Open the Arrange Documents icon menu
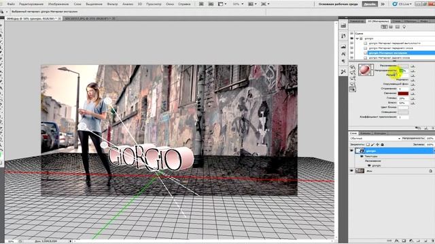This screenshot has width=435, height=244. (252, 4)
